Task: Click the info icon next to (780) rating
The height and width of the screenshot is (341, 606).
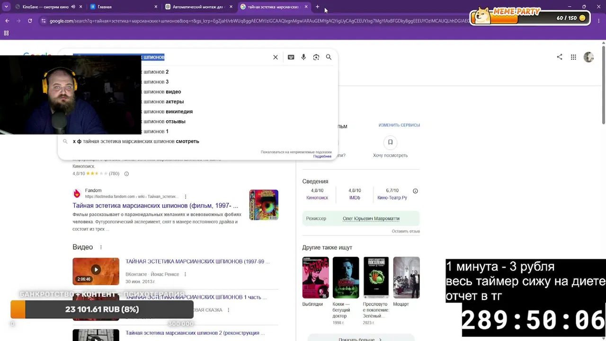Action: tap(126, 174)
